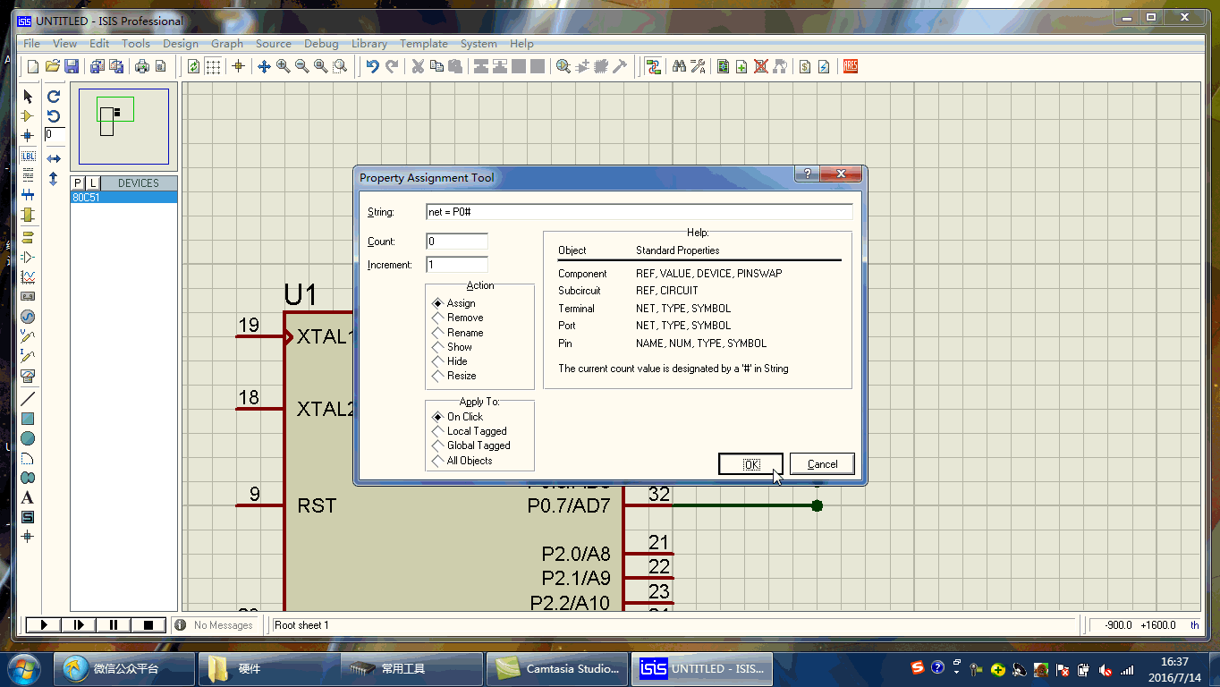Click the String input field
This screenshot has width=1220, height=687.
639,212
